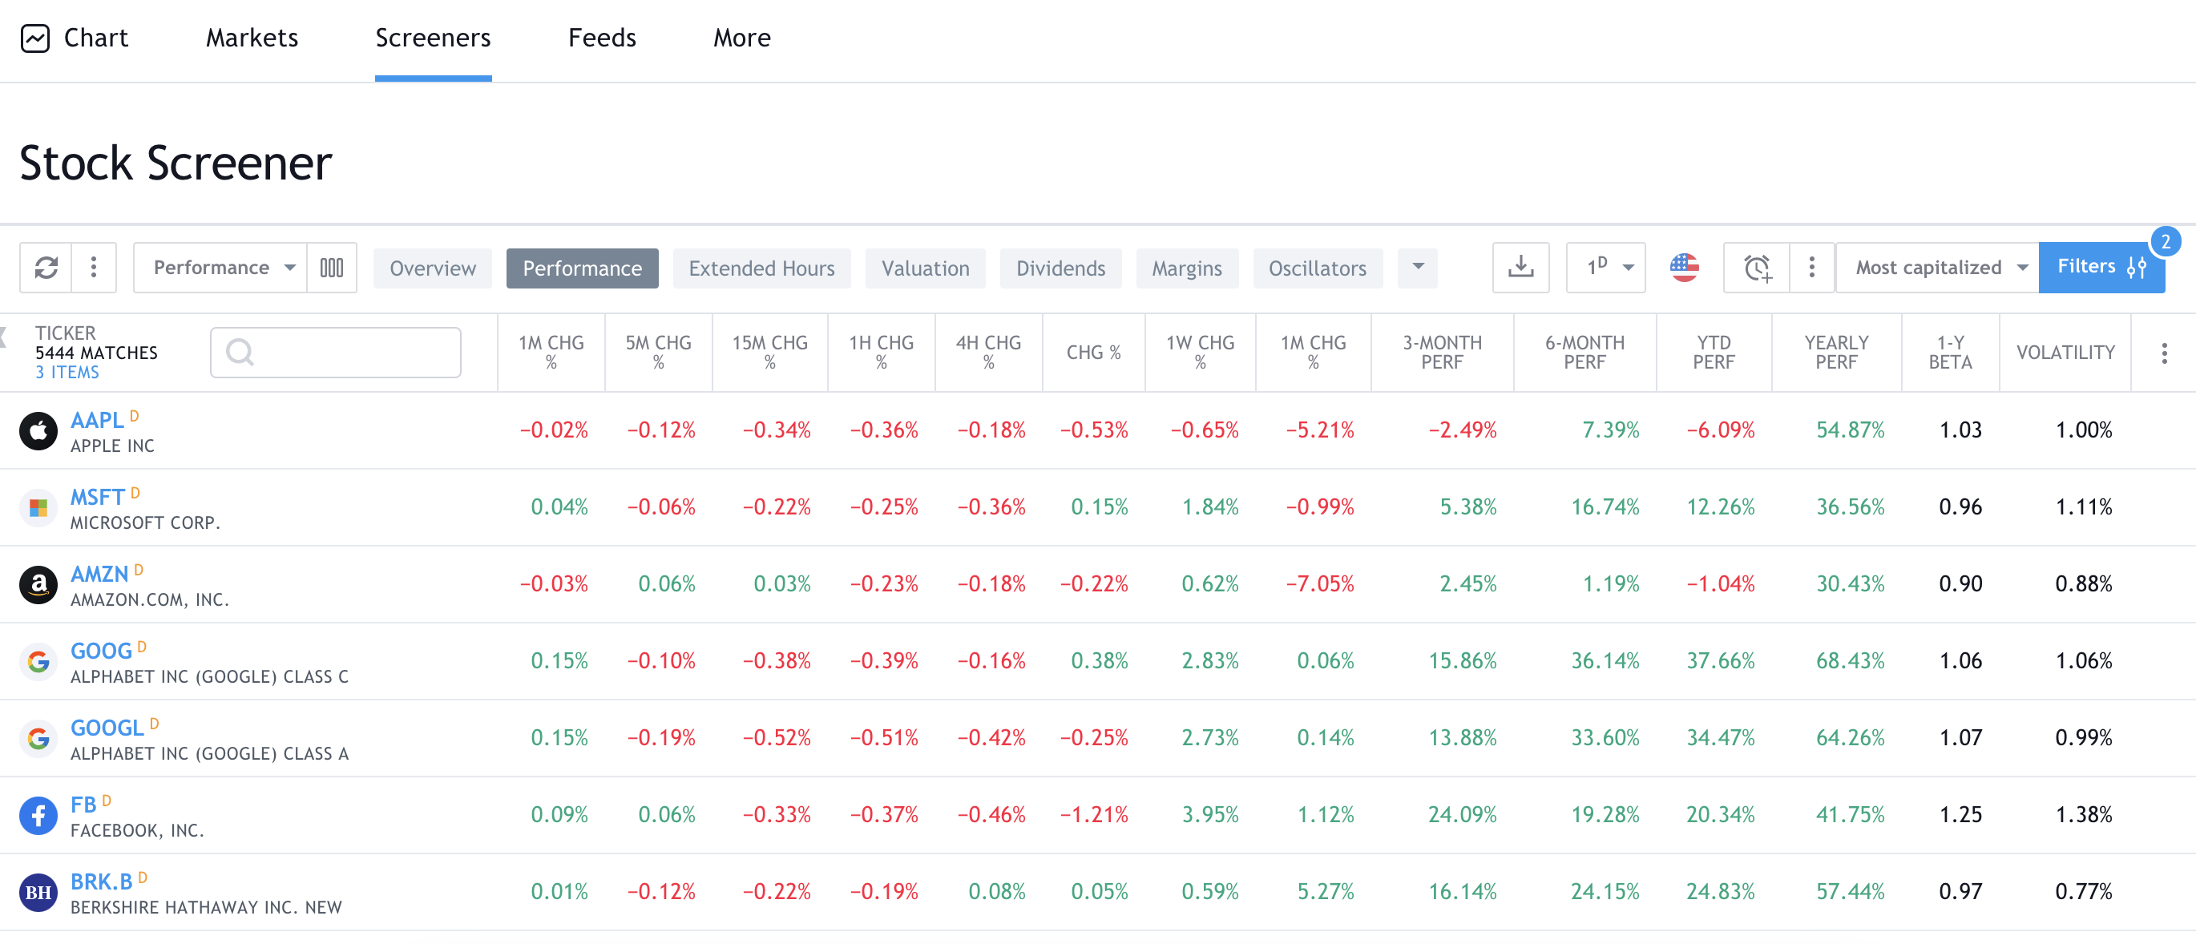The height and width of the screenshot is (944, 2196).
Task: Click the GOOGL Google logo
Action: click(x=38, y=739)
